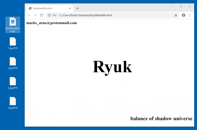Select the 3.jpg.RYK file icon
197x130 pixels.
tap(13, 83)
